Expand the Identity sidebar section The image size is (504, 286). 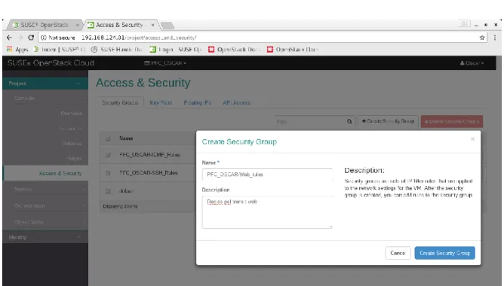point(45,237)
